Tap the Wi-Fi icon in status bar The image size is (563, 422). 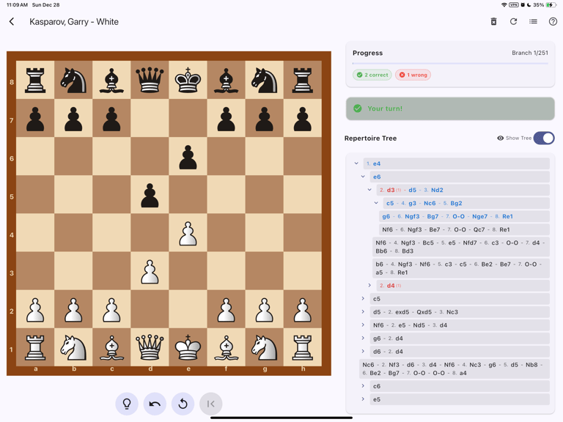(x=504, y=4)
